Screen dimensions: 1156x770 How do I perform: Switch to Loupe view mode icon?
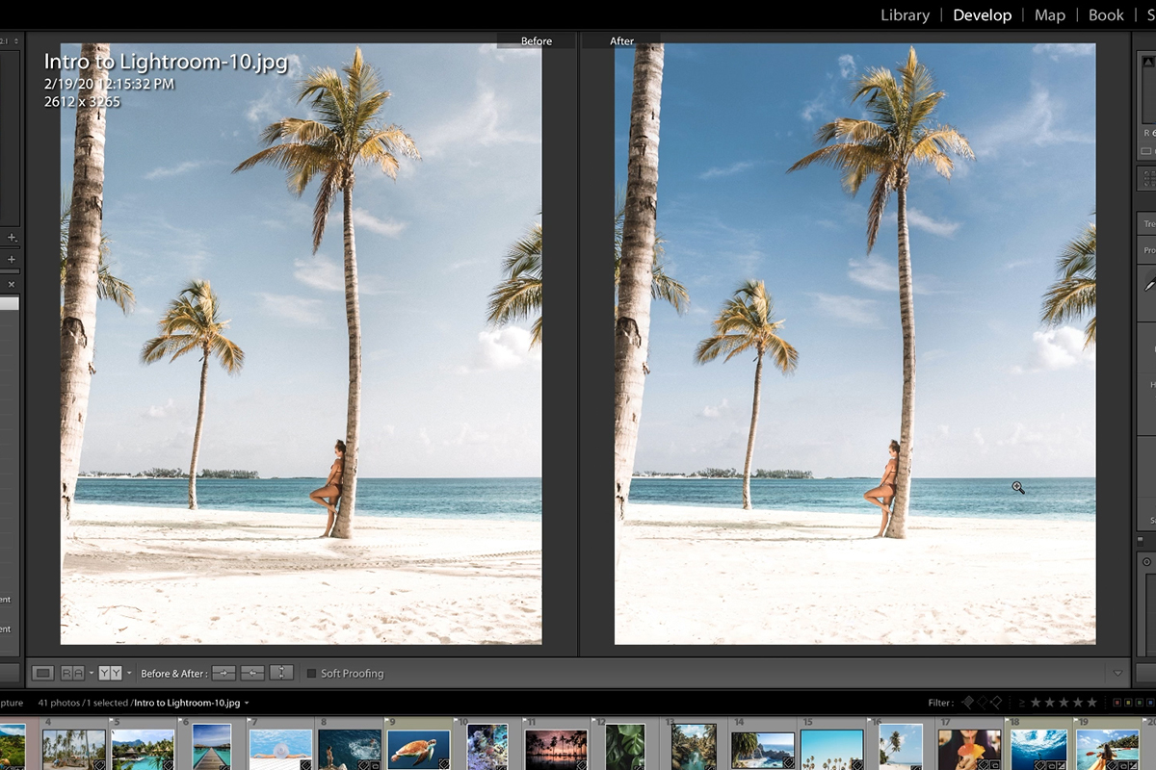coord(42,673)
